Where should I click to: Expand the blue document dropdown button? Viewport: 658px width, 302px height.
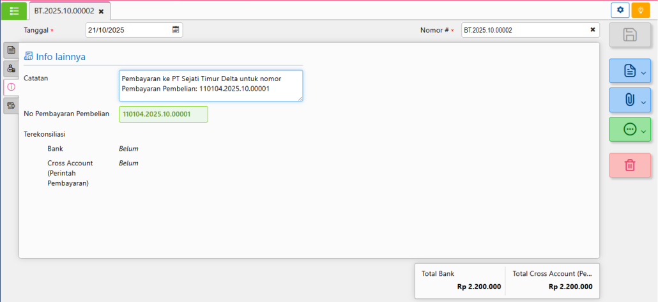[629, 71]
